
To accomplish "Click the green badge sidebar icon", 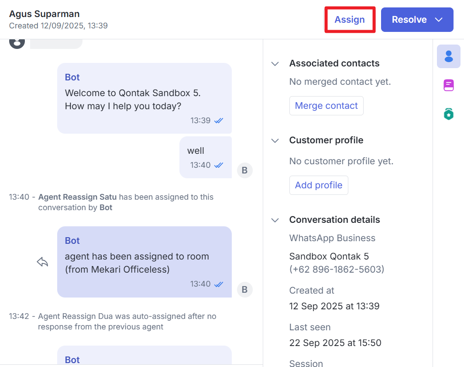I will (x=448, y=114).
